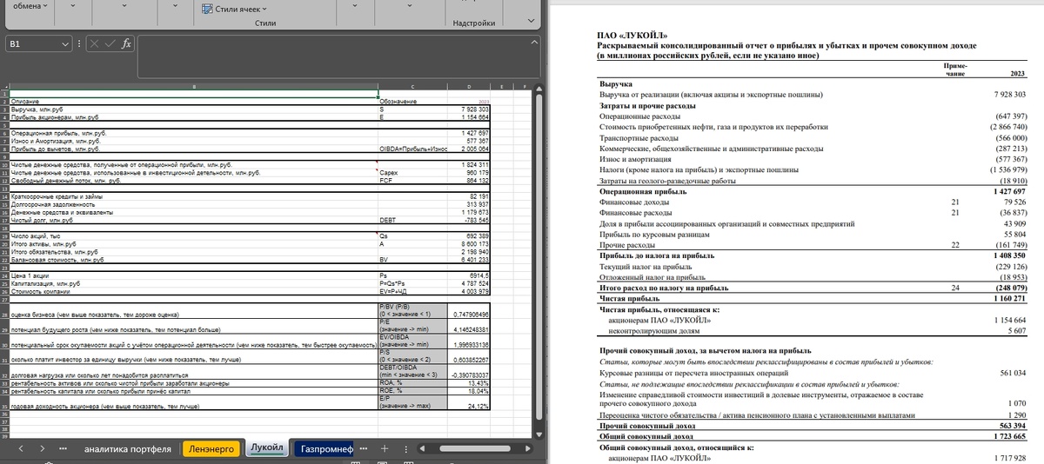Expand the обмена clipboard group dropdown
The width and height of the screenshot is (1044, 464).
point(44,5)
